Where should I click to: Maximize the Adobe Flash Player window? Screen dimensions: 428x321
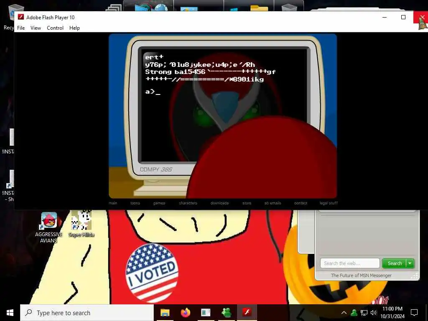point(403,17)
